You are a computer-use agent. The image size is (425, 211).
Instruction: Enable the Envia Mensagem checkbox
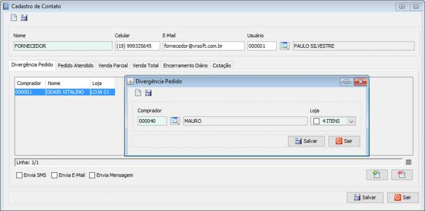click(x=92, y=175)
